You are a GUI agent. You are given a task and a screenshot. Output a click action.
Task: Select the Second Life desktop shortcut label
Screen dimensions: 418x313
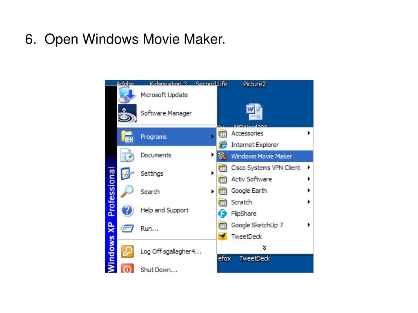pyautogui.click(x=211, y=84)
